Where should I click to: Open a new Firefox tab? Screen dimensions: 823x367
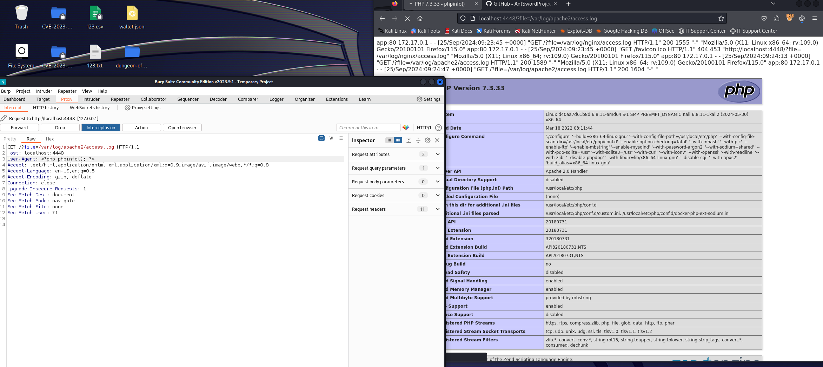568,4
